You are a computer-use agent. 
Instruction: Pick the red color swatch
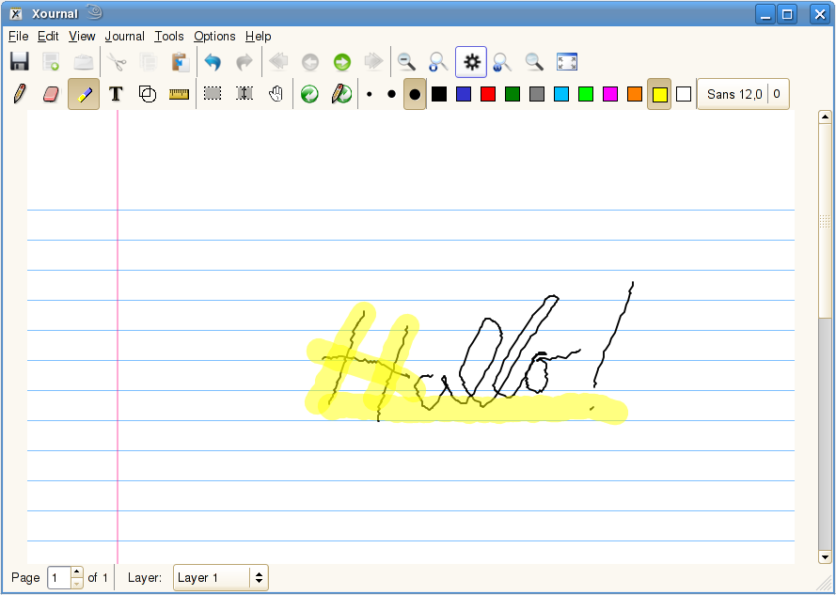pos(488,94)
